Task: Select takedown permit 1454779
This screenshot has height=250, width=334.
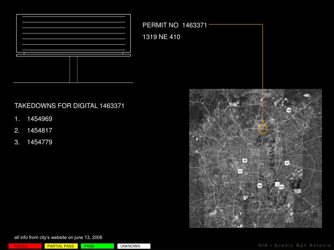Action: point(39,142)
